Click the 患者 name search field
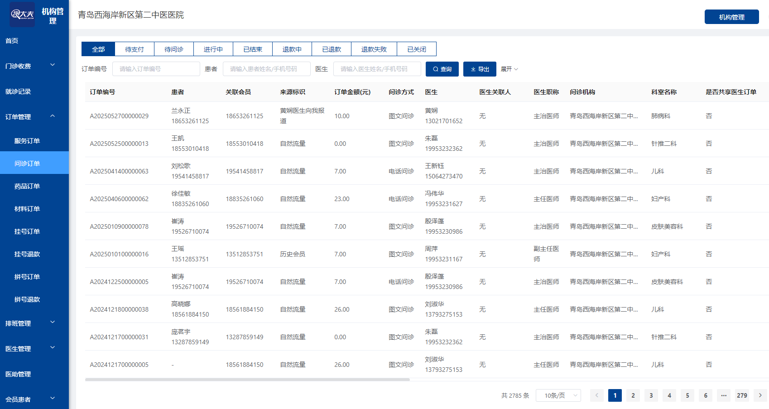 [266, 69]
